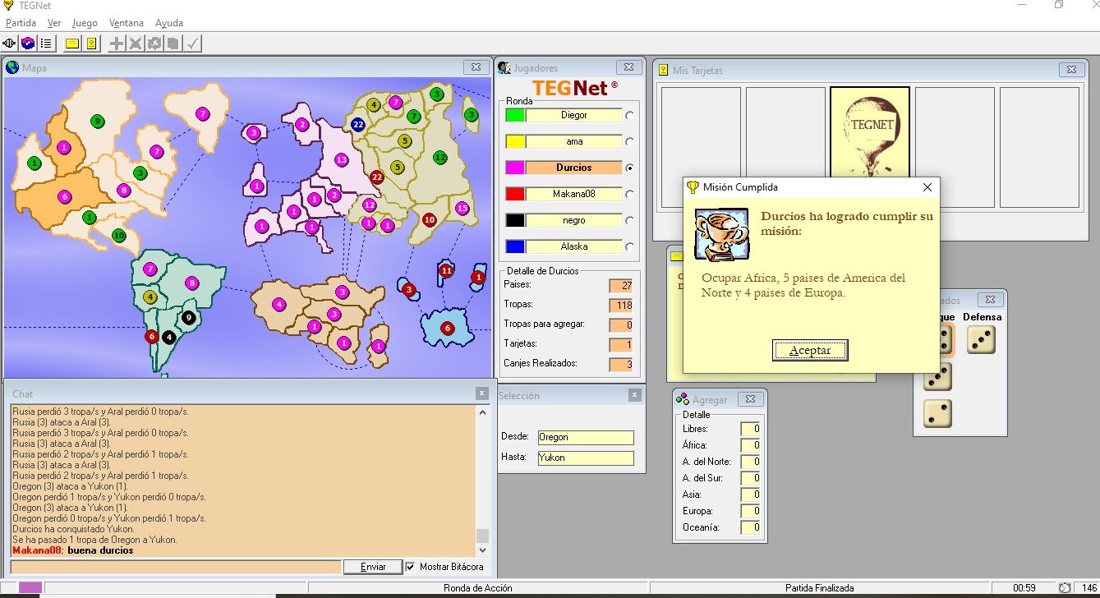Click the TEGNet app icon in title bar

[9, 6]
